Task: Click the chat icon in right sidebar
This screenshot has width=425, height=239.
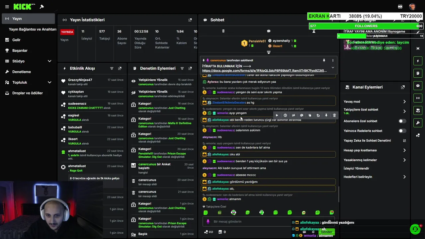Action: point(418,86)
